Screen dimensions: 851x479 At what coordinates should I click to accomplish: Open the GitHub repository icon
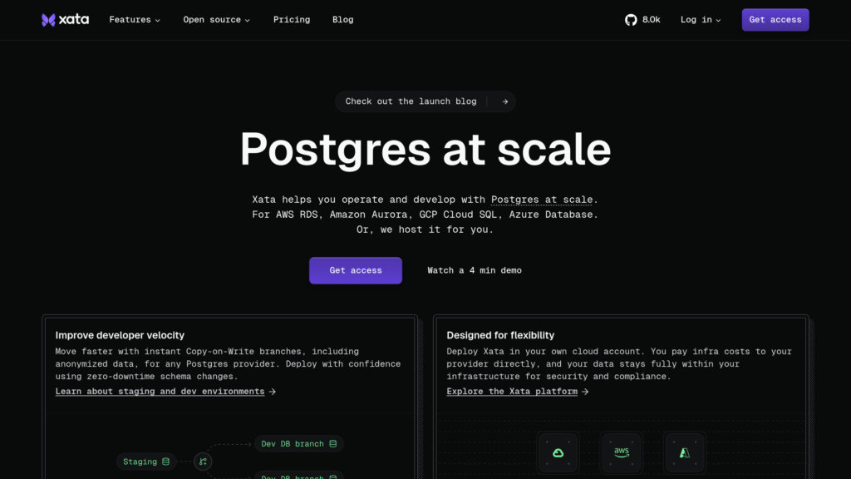click(x=631, y=20)
